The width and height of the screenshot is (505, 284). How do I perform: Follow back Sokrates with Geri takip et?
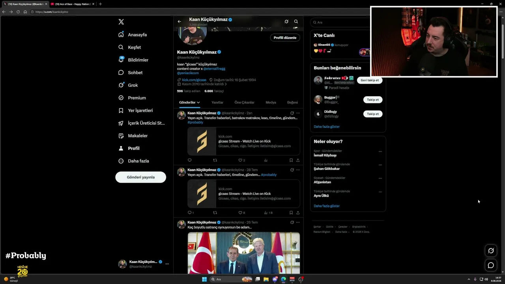370,80
